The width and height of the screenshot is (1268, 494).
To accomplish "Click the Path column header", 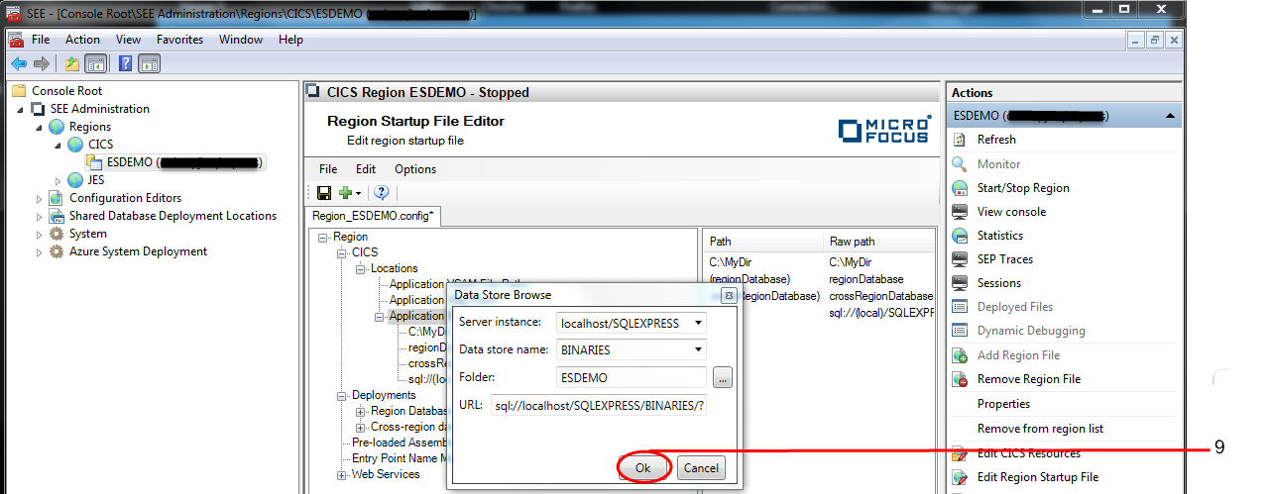I will [x=721, y=241].
